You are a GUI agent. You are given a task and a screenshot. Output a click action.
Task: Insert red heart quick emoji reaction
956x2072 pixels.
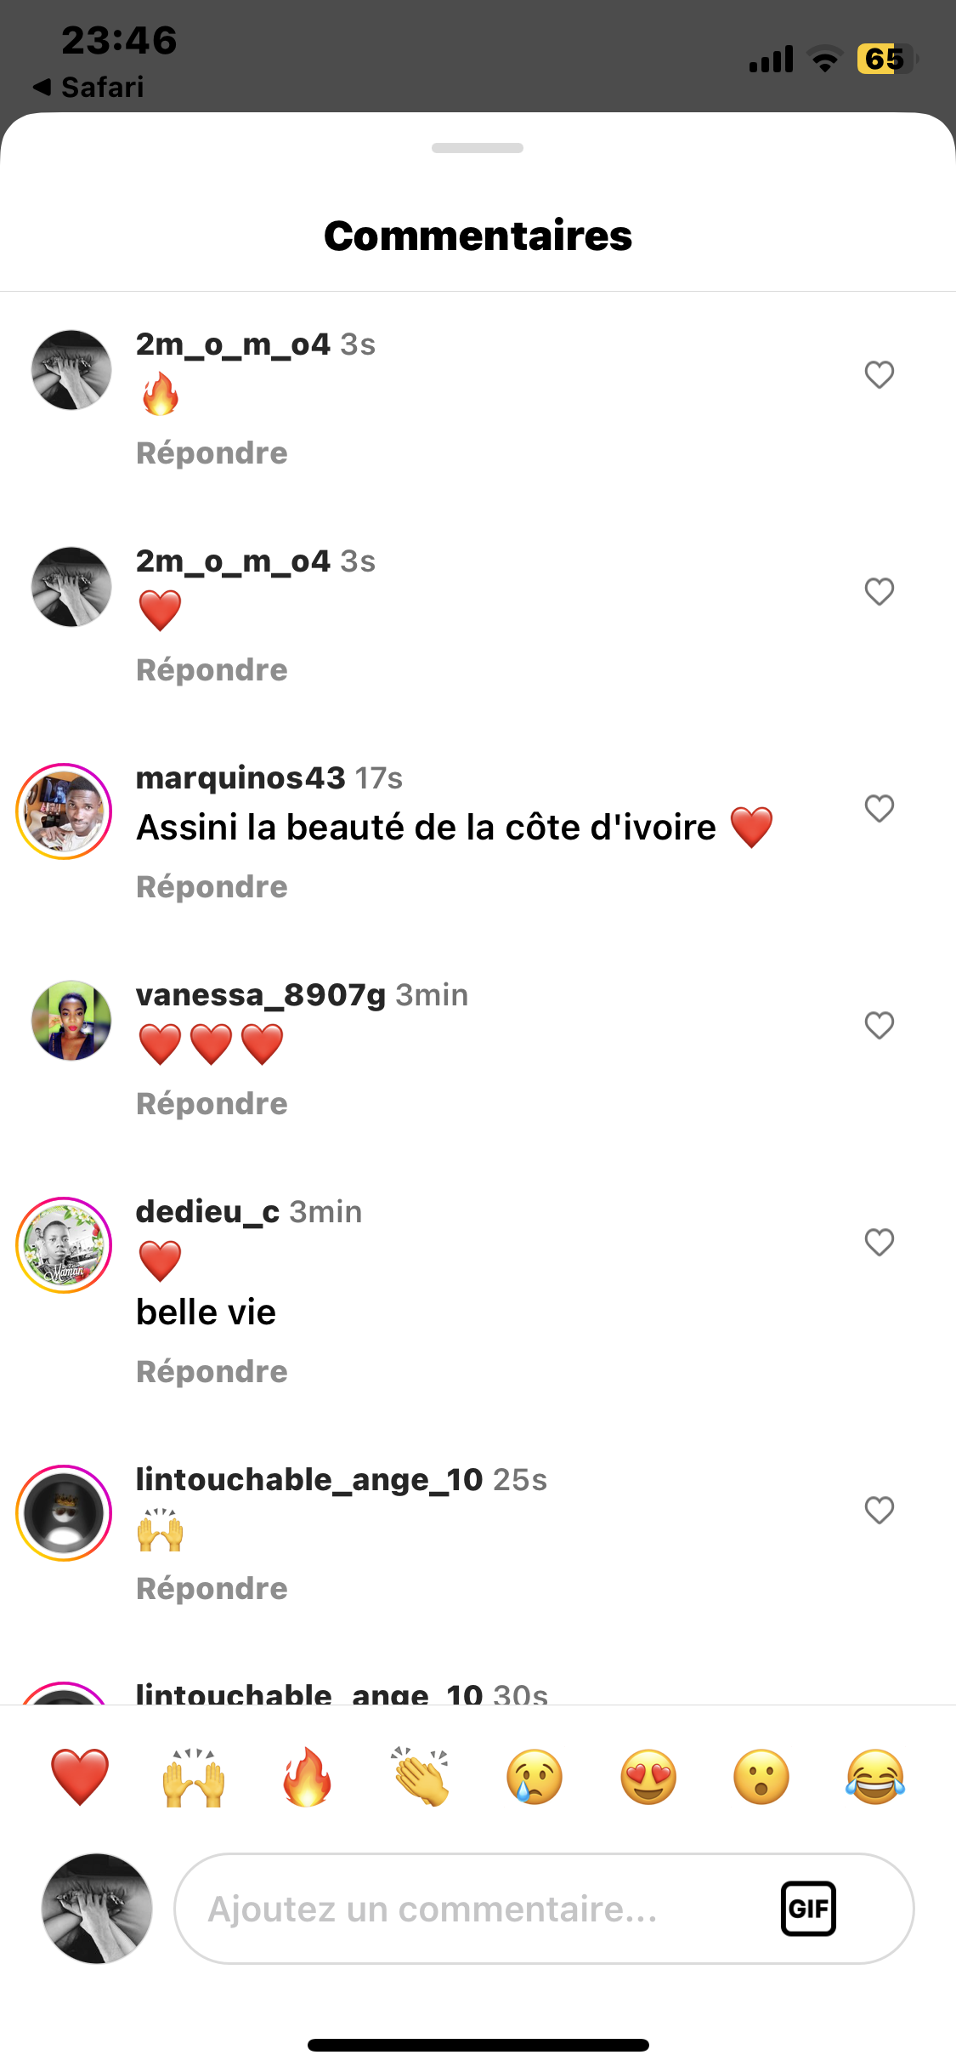[80, 1777]
